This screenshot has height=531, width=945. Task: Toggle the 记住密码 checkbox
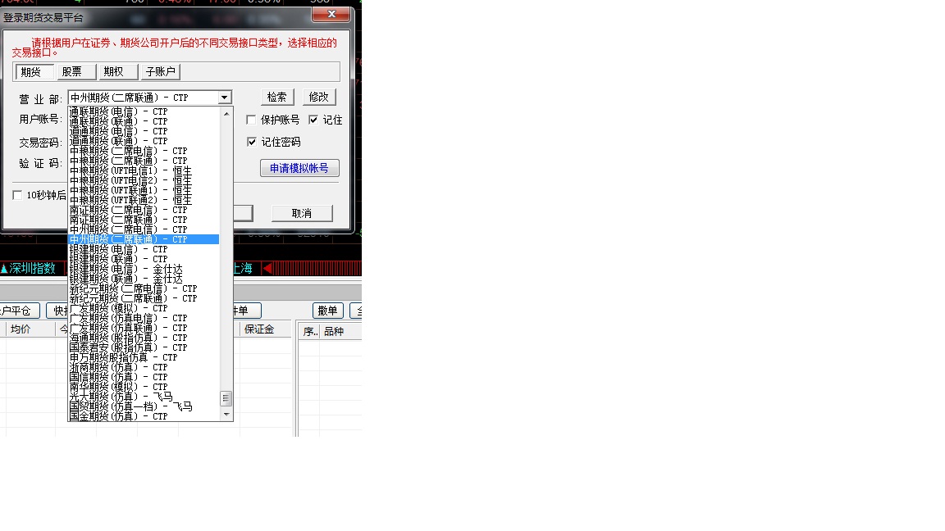(x=252, y=142)
